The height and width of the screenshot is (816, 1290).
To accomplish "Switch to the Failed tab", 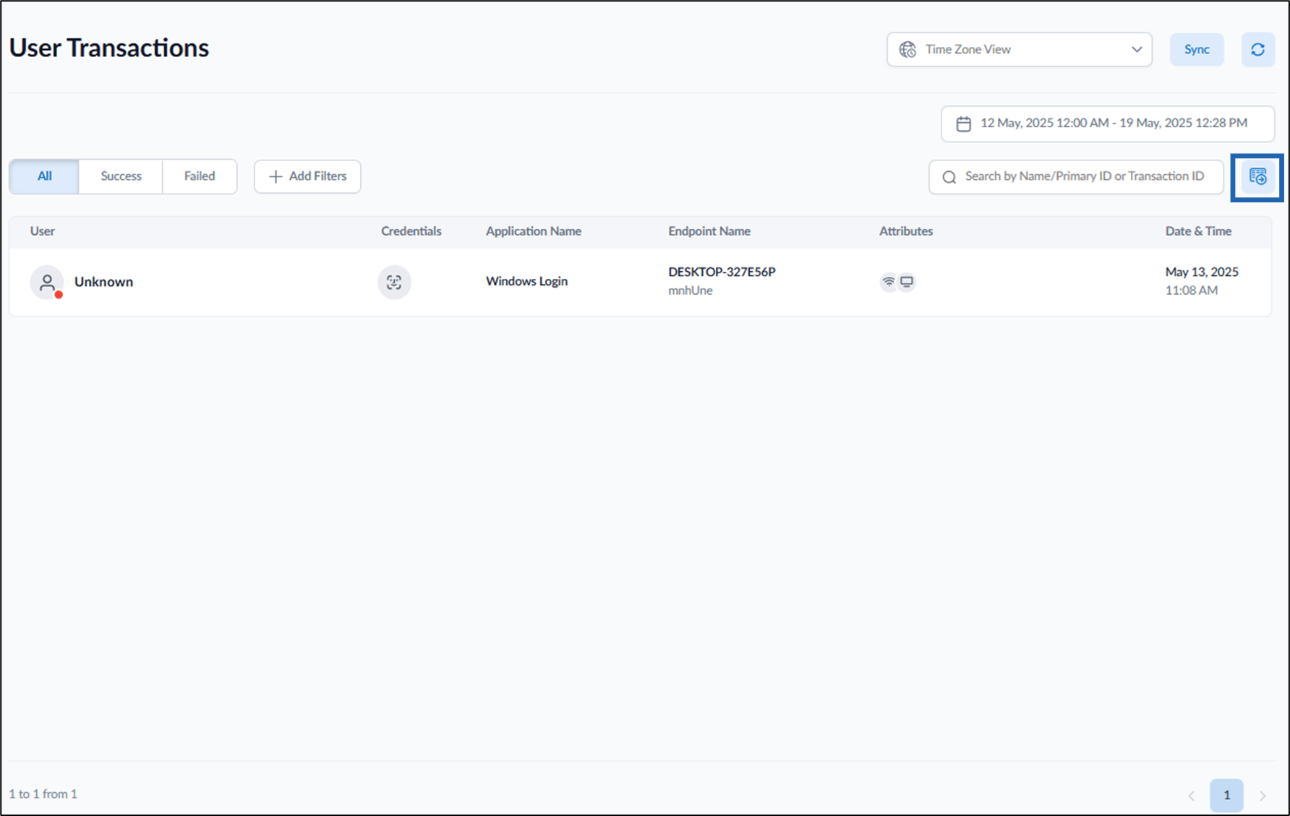I will (200, 176).
